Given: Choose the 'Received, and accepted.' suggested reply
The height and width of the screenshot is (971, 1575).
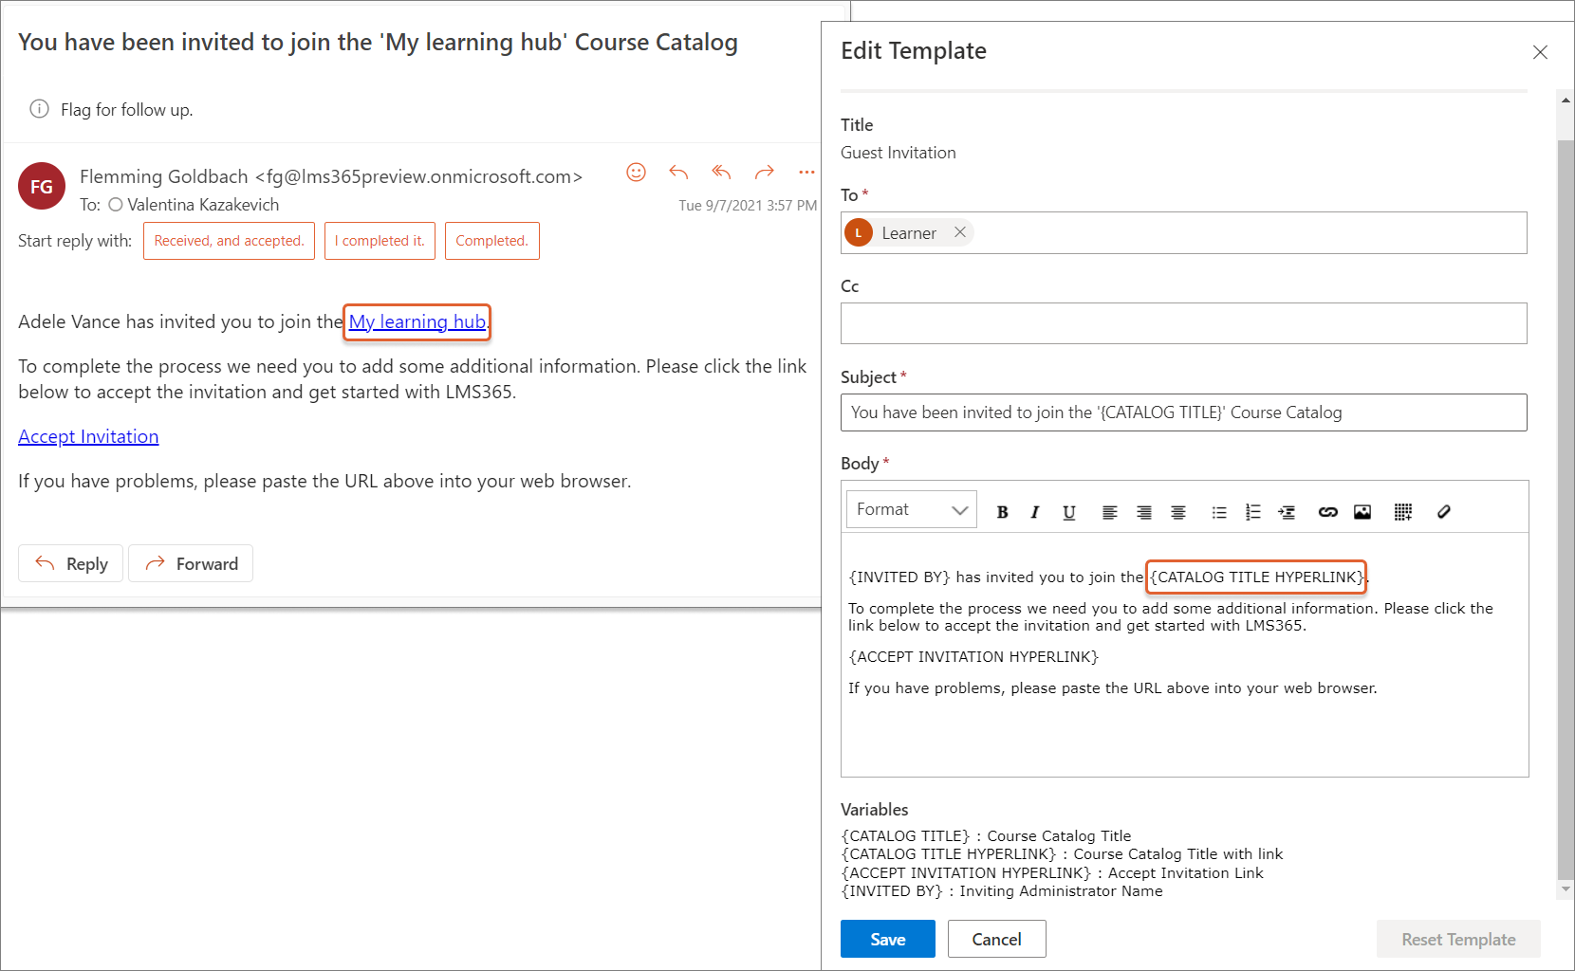Looking at the screenshot, I should [x=229, y=241].
